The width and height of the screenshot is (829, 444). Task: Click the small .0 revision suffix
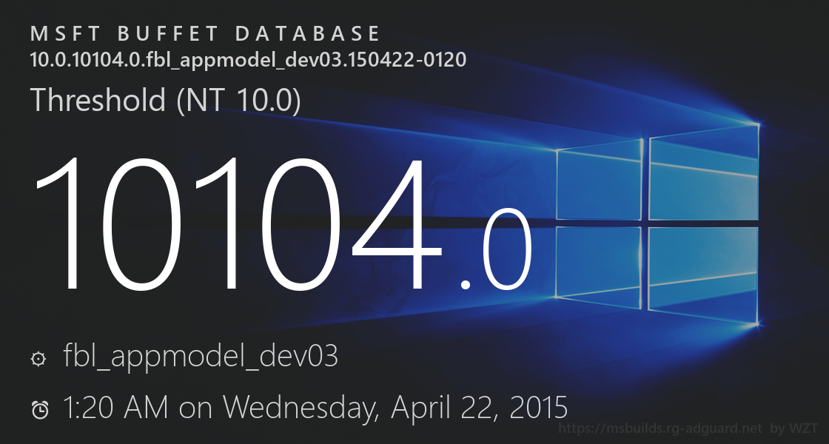497,252
